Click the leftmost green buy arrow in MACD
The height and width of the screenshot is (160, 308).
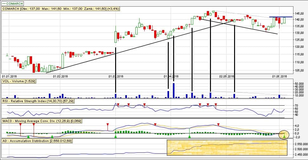(x=28, y=137)
